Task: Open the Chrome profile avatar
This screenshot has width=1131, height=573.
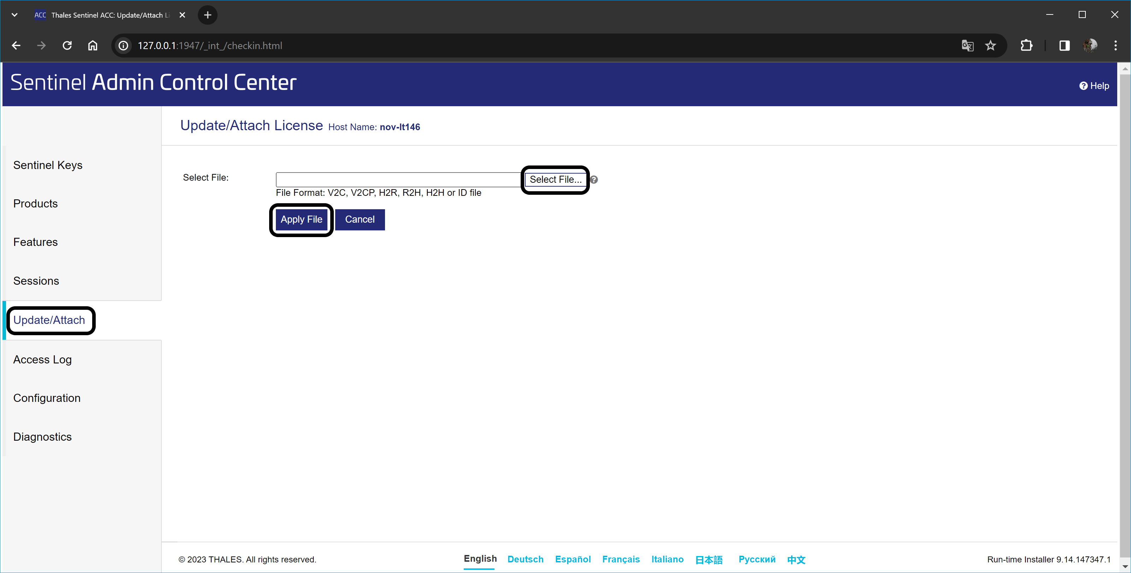Action: (x=1090, y=46)
